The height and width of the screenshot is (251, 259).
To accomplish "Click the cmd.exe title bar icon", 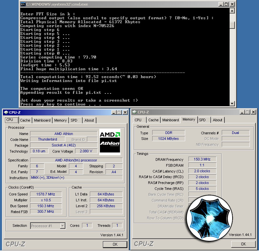I will [23, 4].
